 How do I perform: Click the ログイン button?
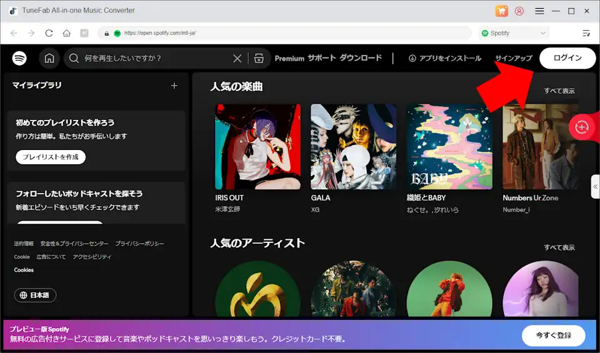[567, 58]
